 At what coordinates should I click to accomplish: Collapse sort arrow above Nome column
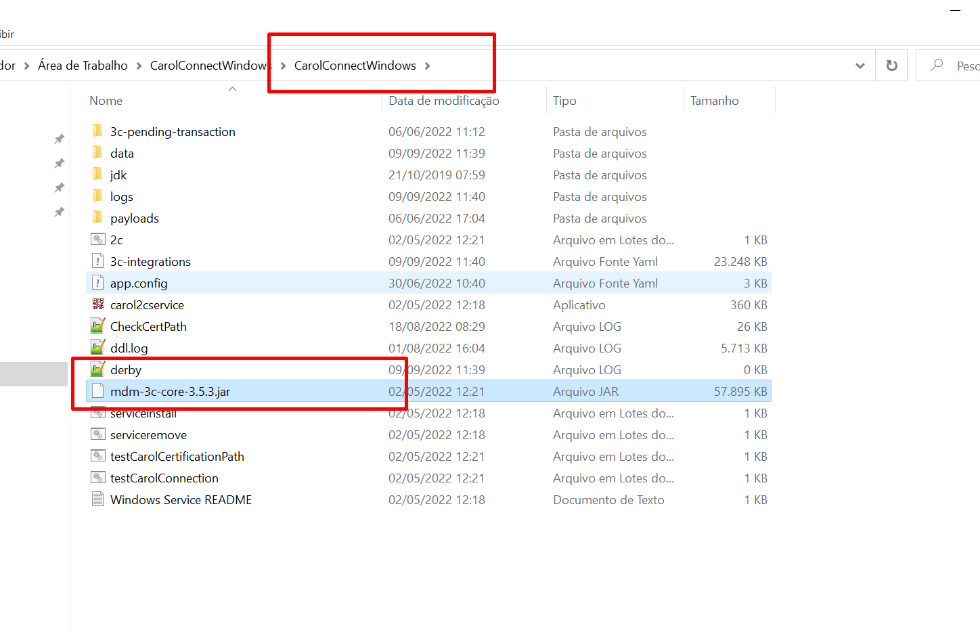pos(232,89)
